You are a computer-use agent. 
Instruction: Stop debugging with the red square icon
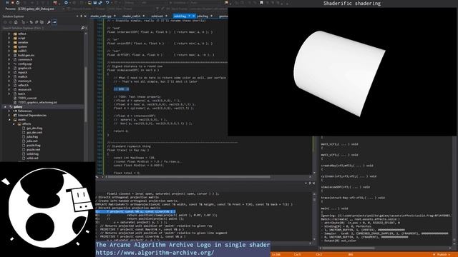(x=13, y=3)
